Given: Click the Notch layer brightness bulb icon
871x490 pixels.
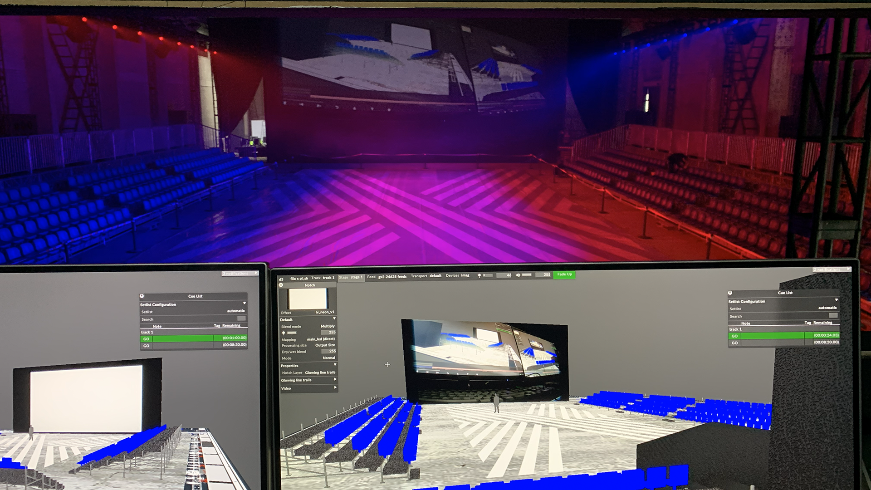Looking at the screenshot, I should (284, 333).
